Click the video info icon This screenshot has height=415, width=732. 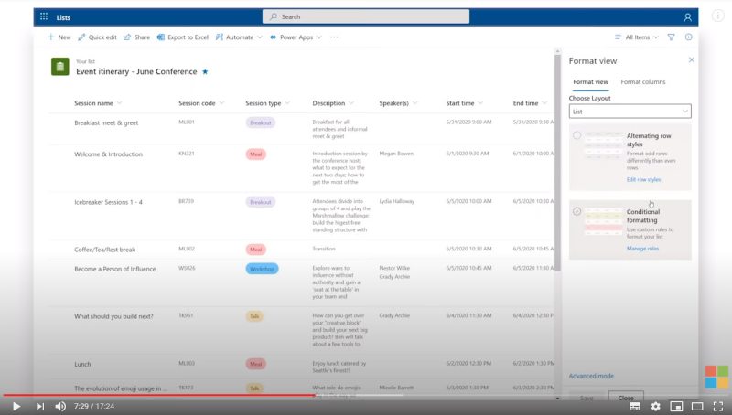click(x=718, y=16)
